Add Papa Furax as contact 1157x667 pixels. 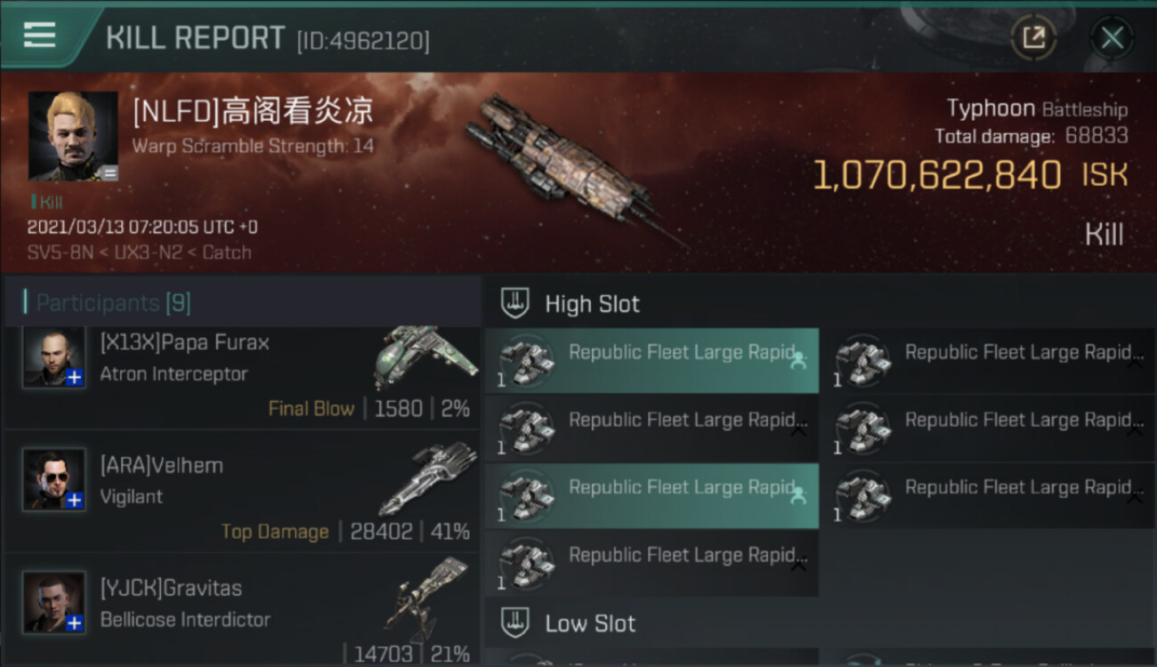tap(75, 378)
